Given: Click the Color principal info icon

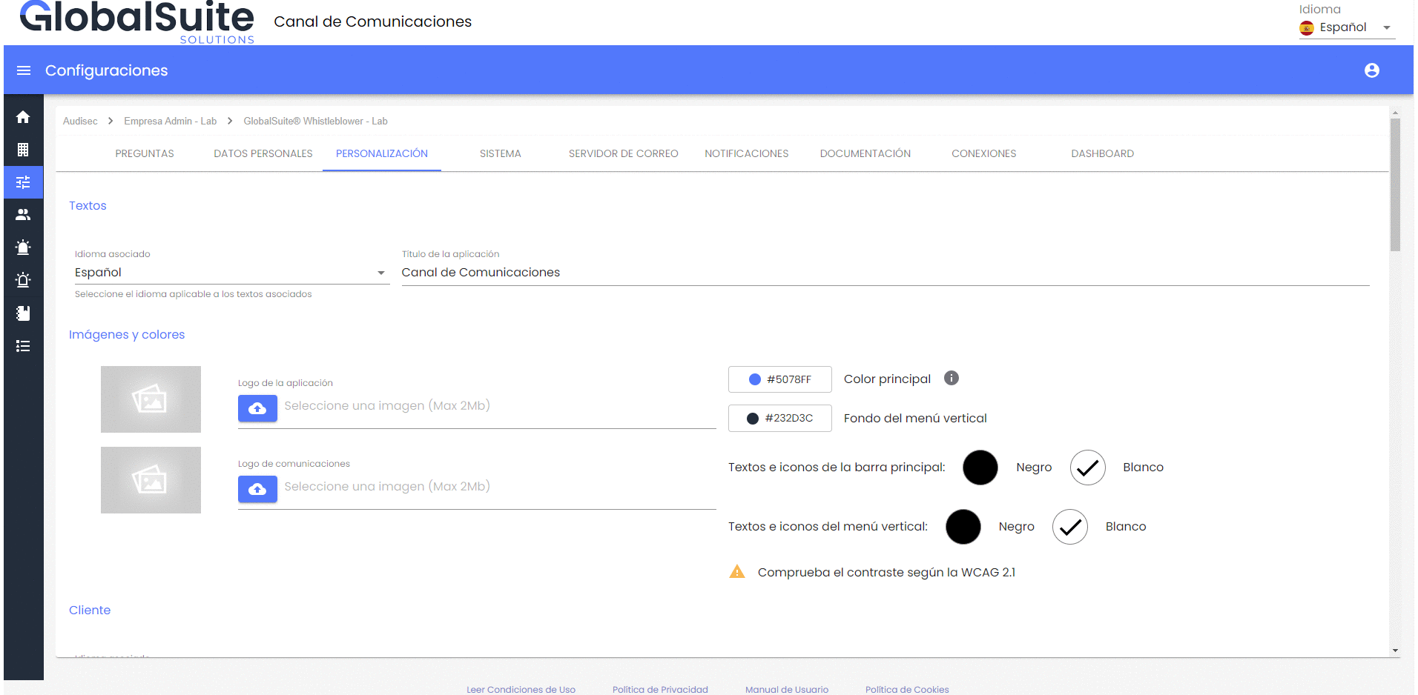Looking at the screenshot, I should coord(951,379).
